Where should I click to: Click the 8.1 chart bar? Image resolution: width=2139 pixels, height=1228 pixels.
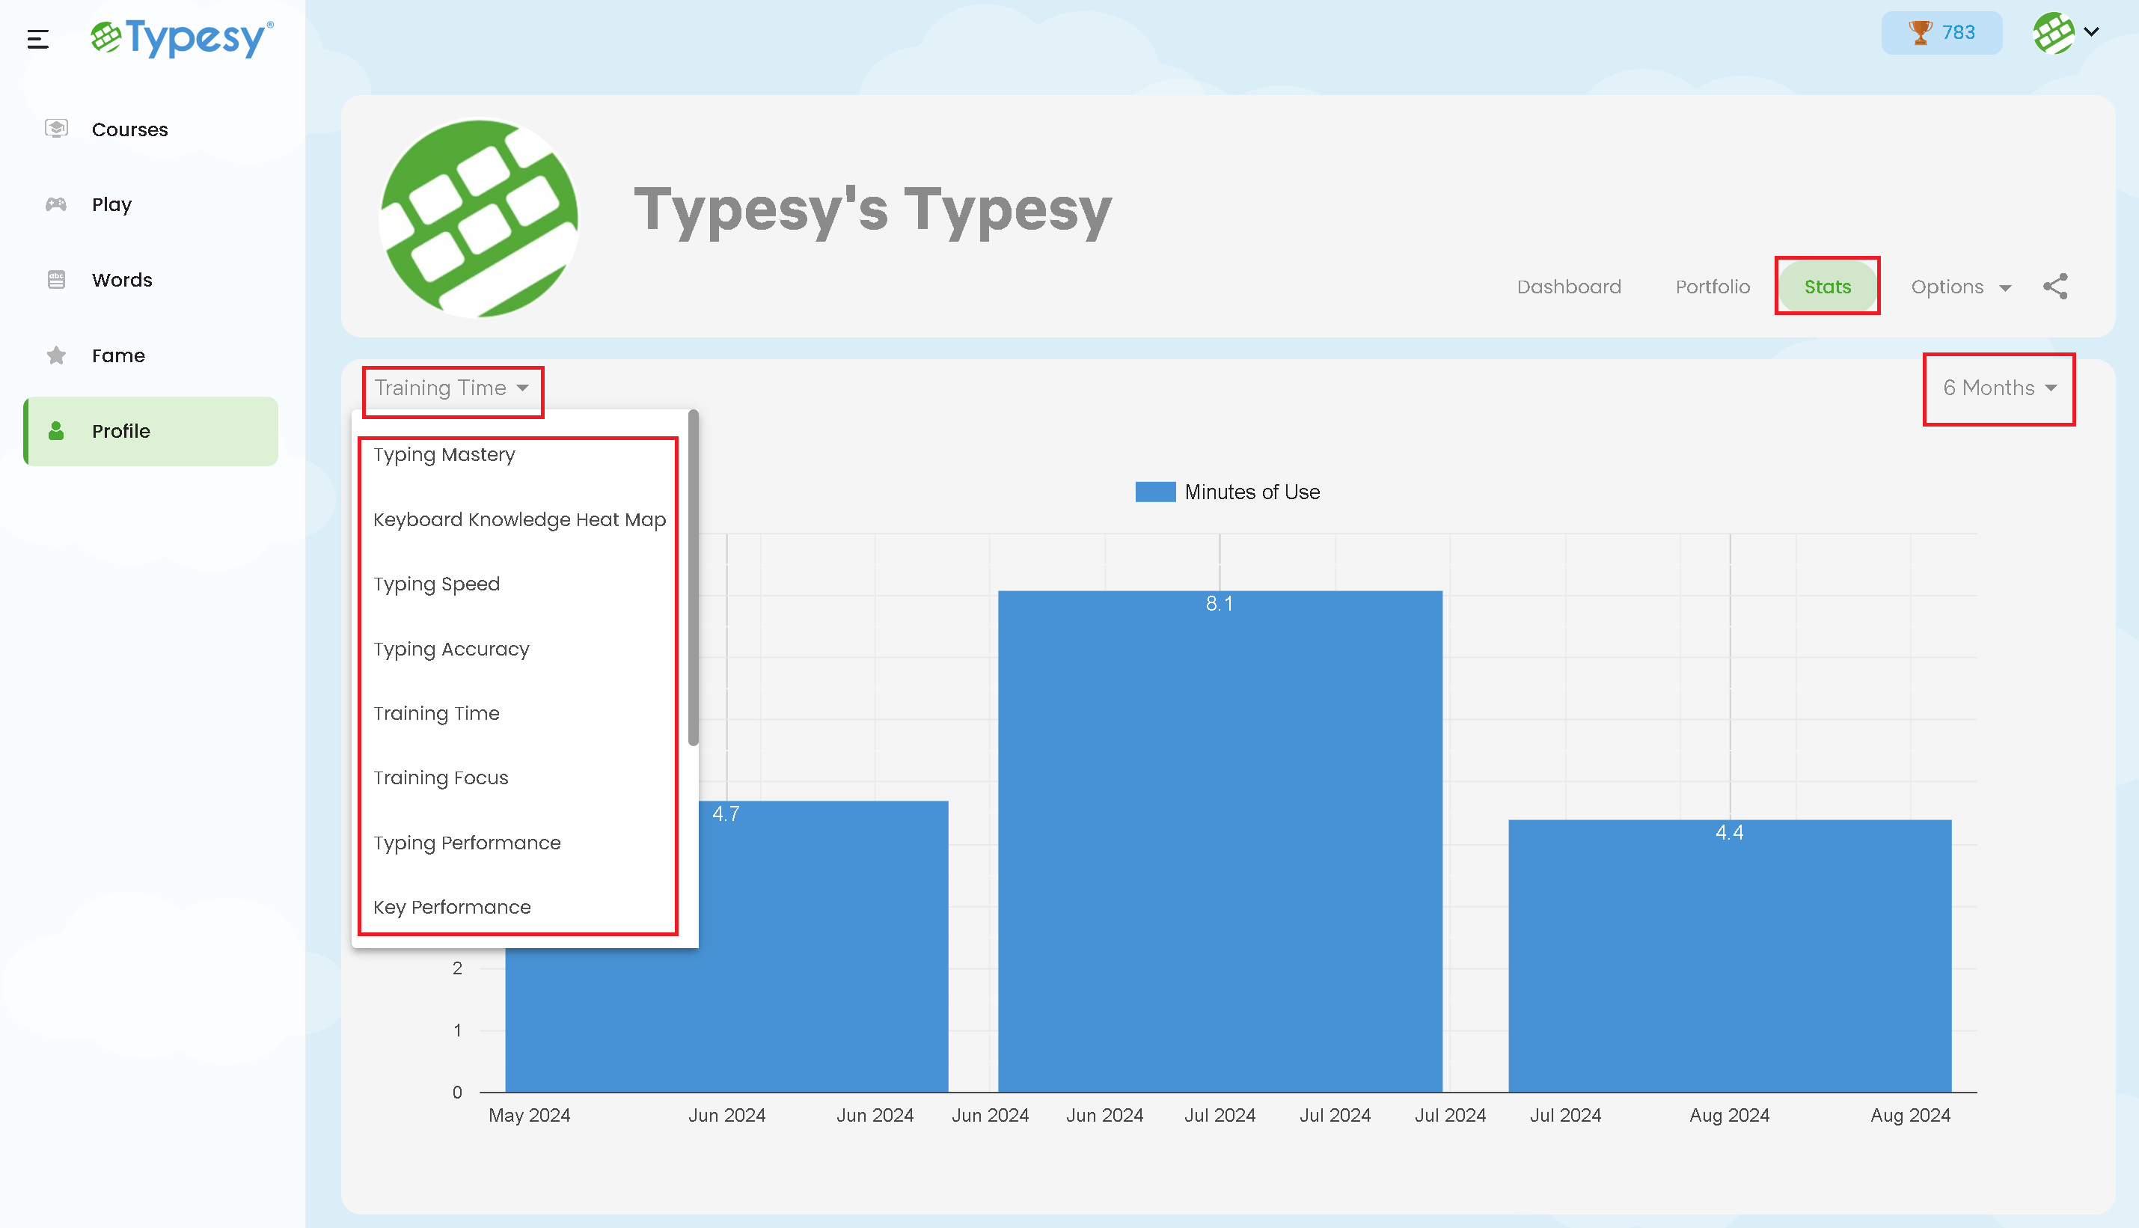point(1220,841)
